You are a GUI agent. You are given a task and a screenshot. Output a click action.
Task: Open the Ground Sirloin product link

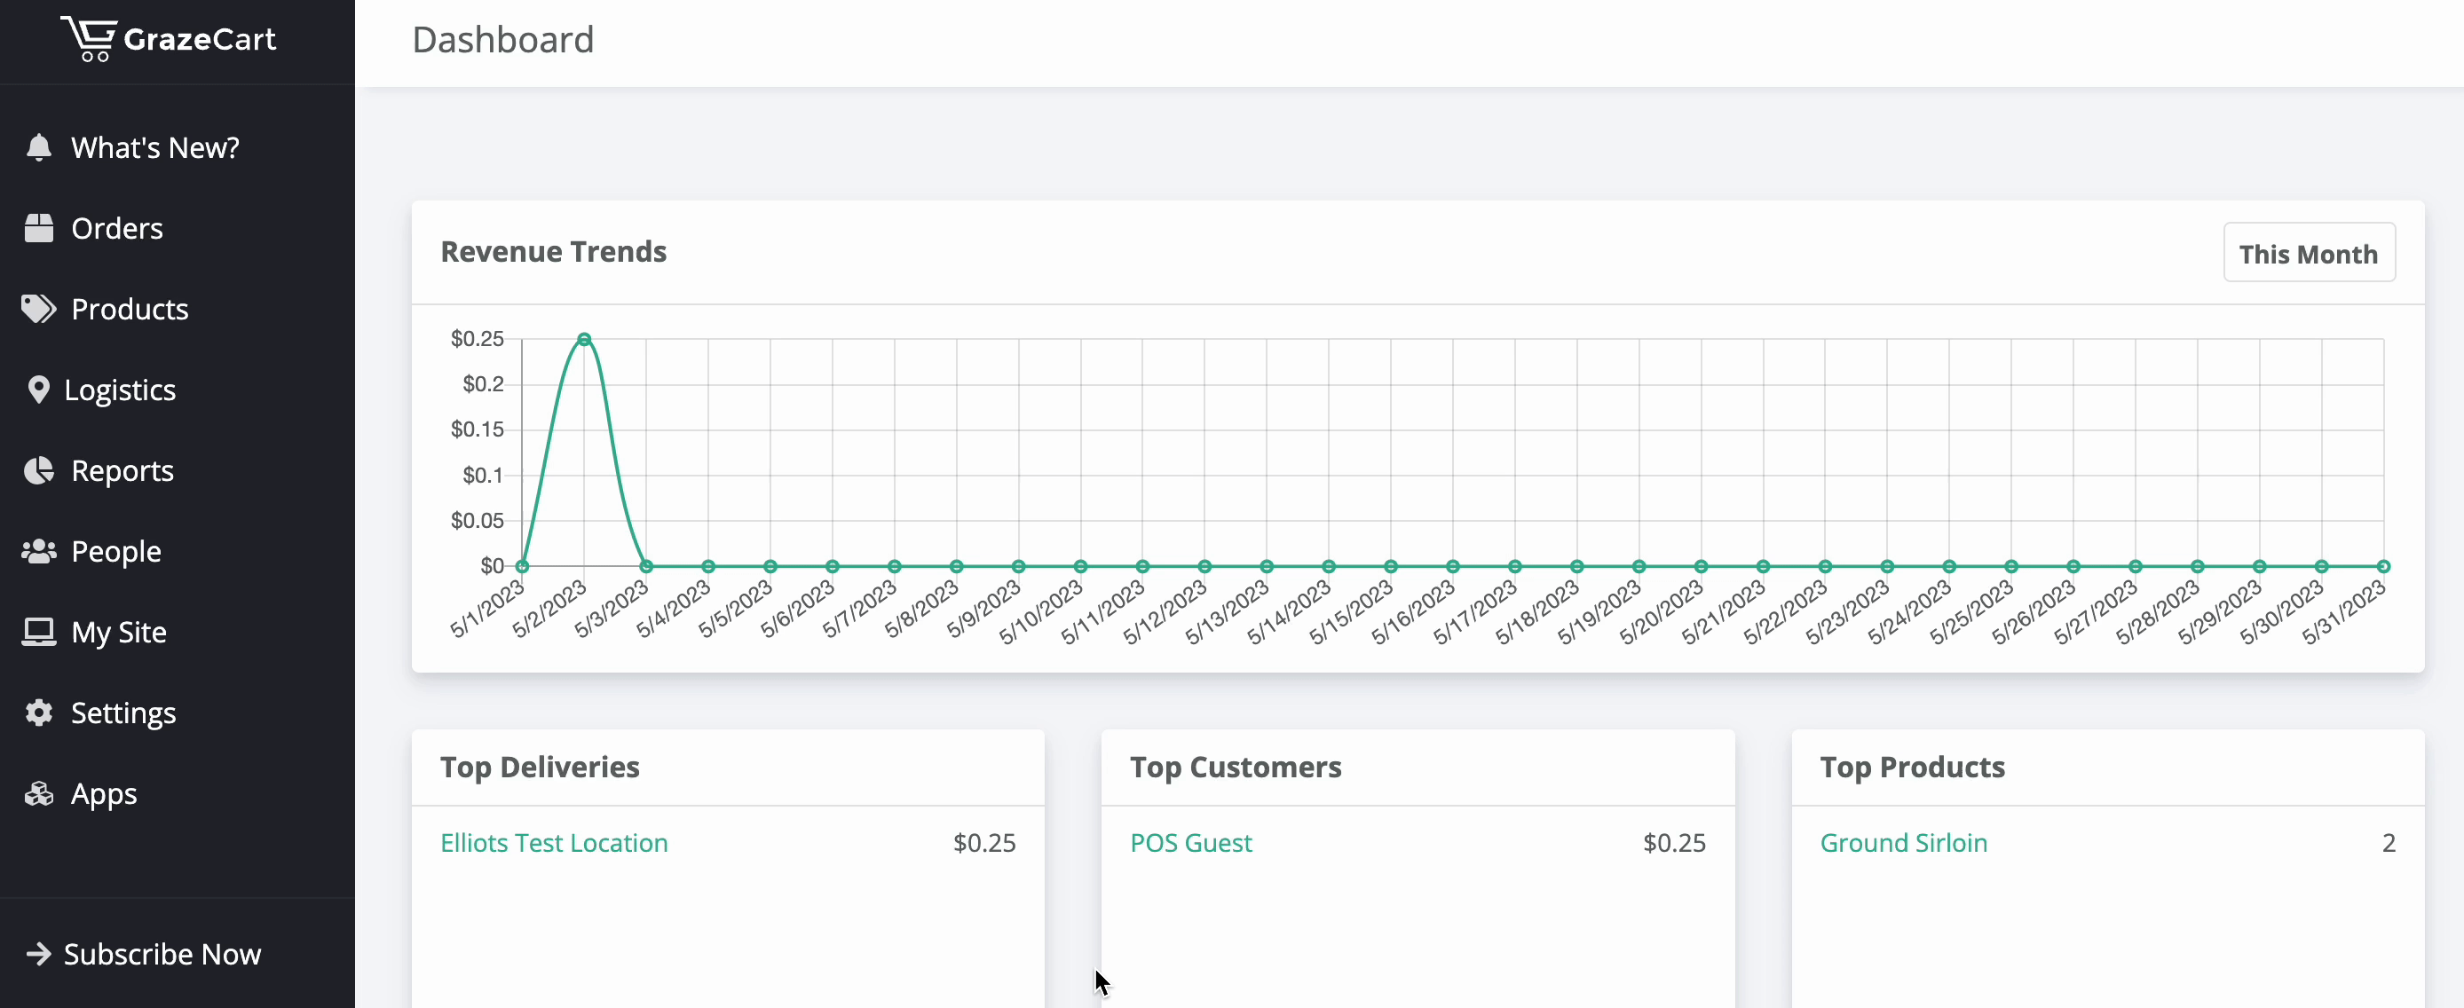pos(1904,843)
